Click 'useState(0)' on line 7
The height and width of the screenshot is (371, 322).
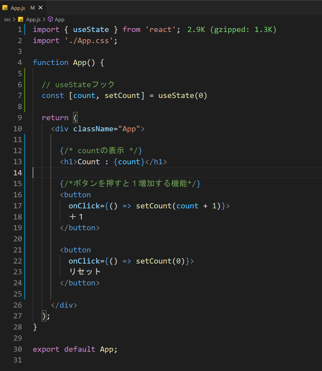coord(183,96)
